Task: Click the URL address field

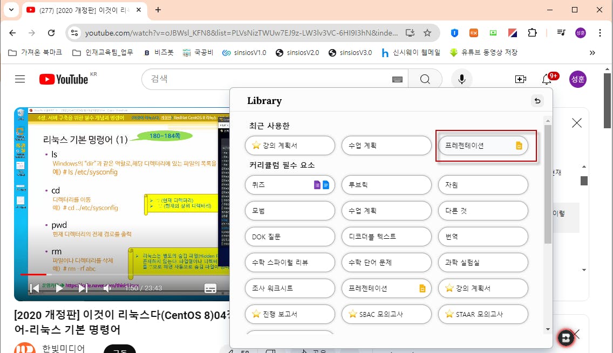Action: [x=241, y=33]
